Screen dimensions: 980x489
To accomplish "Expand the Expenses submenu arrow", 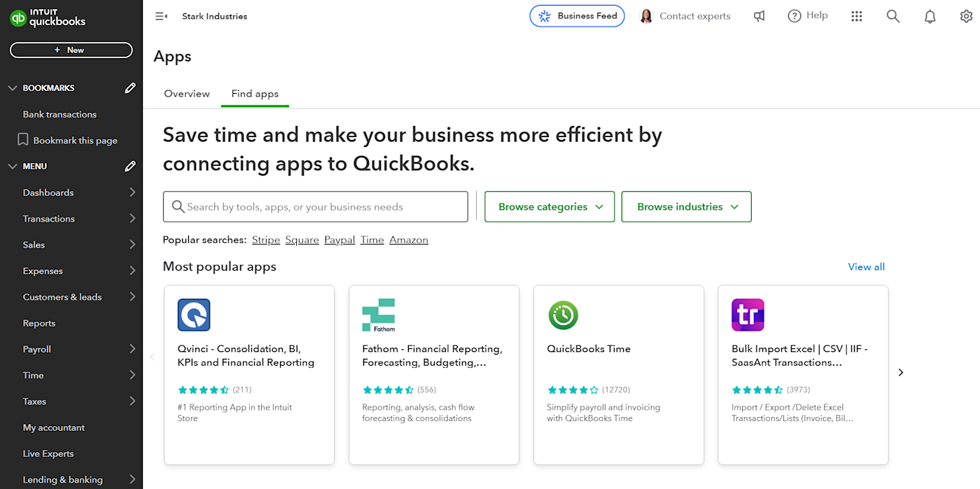I will [132, 271].
